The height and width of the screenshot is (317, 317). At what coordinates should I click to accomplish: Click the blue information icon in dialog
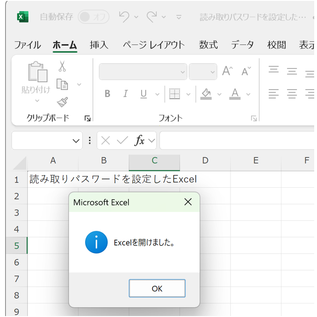pyautogui.click(x=96, y=242)
